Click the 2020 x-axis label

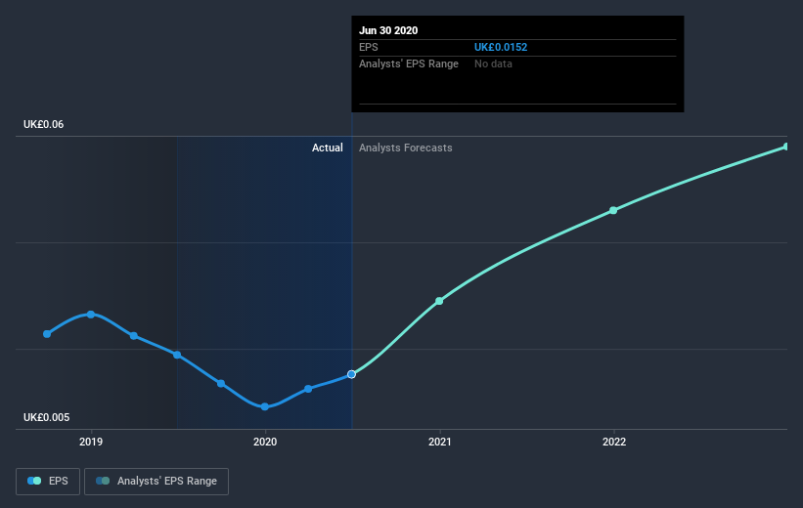point(265,442)
